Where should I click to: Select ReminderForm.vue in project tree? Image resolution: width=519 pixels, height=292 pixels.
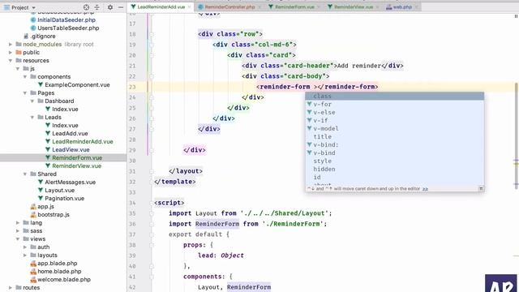(x=77, y=158)
